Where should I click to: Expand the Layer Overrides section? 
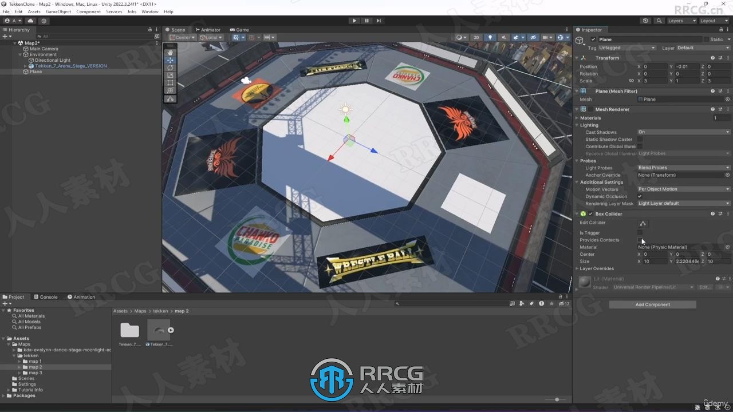point(577,268)
